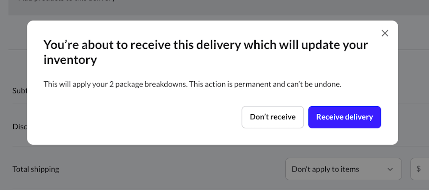The height and width of the screenshot is (190, 429).
Task: Click the partially hidden Discount label
Action: click(x=20, y=127)
